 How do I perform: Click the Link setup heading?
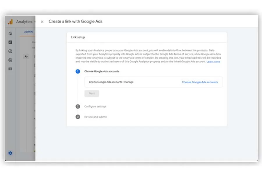(x=78, y=37)
